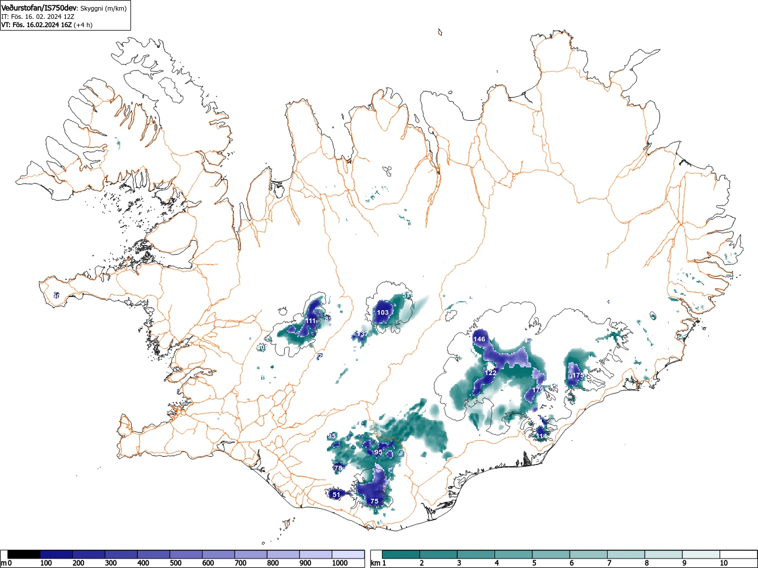Click the '800' tick label on the metre scale

[273, 563]
